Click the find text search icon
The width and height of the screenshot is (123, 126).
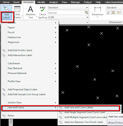coord(86,13)
